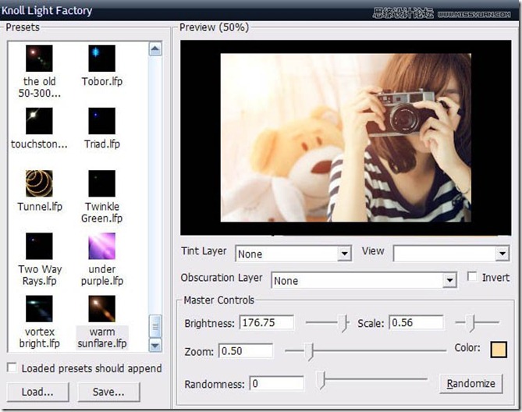
Task: Click the Save... button
Action: [108, 392]
